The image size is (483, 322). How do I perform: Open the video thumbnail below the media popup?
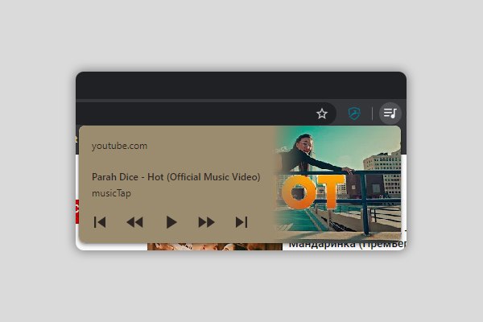215,246
